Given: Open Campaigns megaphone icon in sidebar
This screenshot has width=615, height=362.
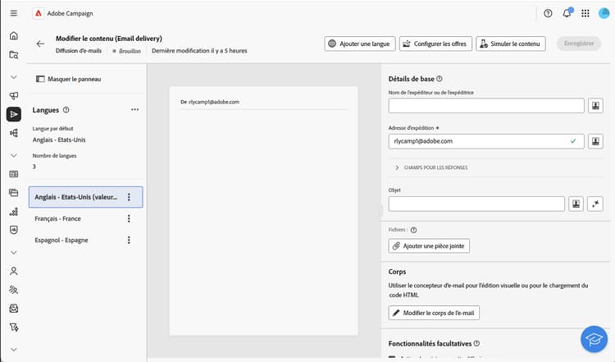Looking at the screenshot, I should pos(13,96).
